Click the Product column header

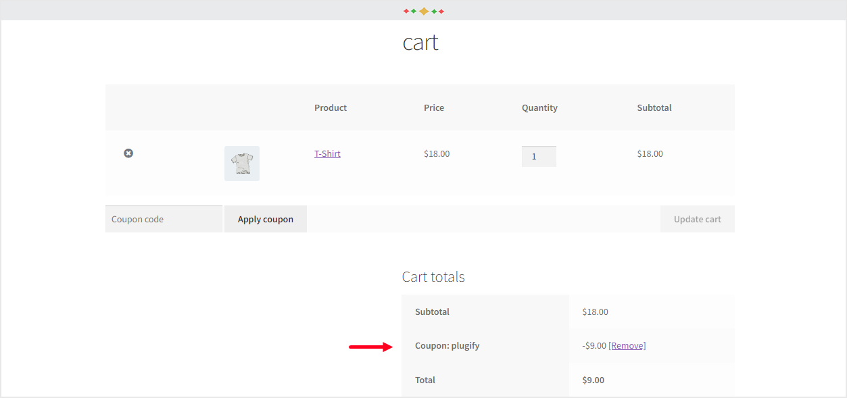coord(330,107)
